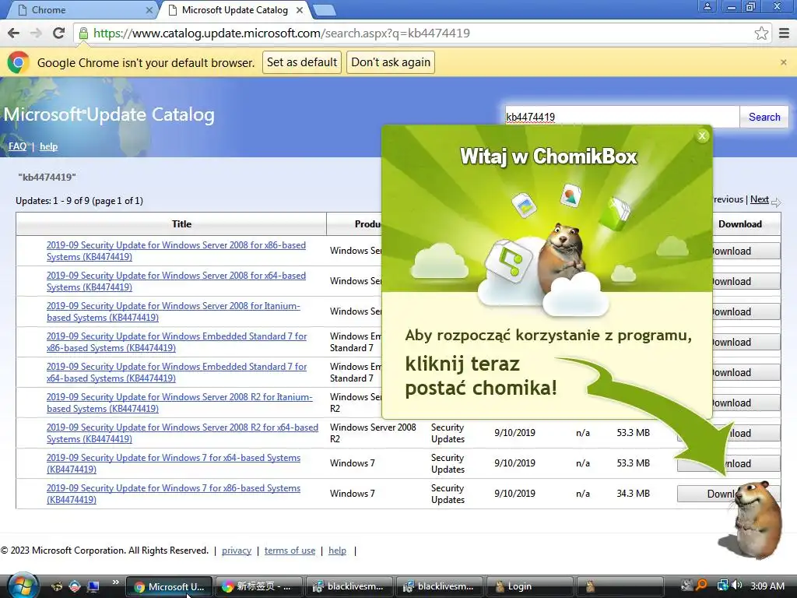Viewport: 797px width, 598px height.
Task: Sort by the Download column header
Action: point(739,223)
